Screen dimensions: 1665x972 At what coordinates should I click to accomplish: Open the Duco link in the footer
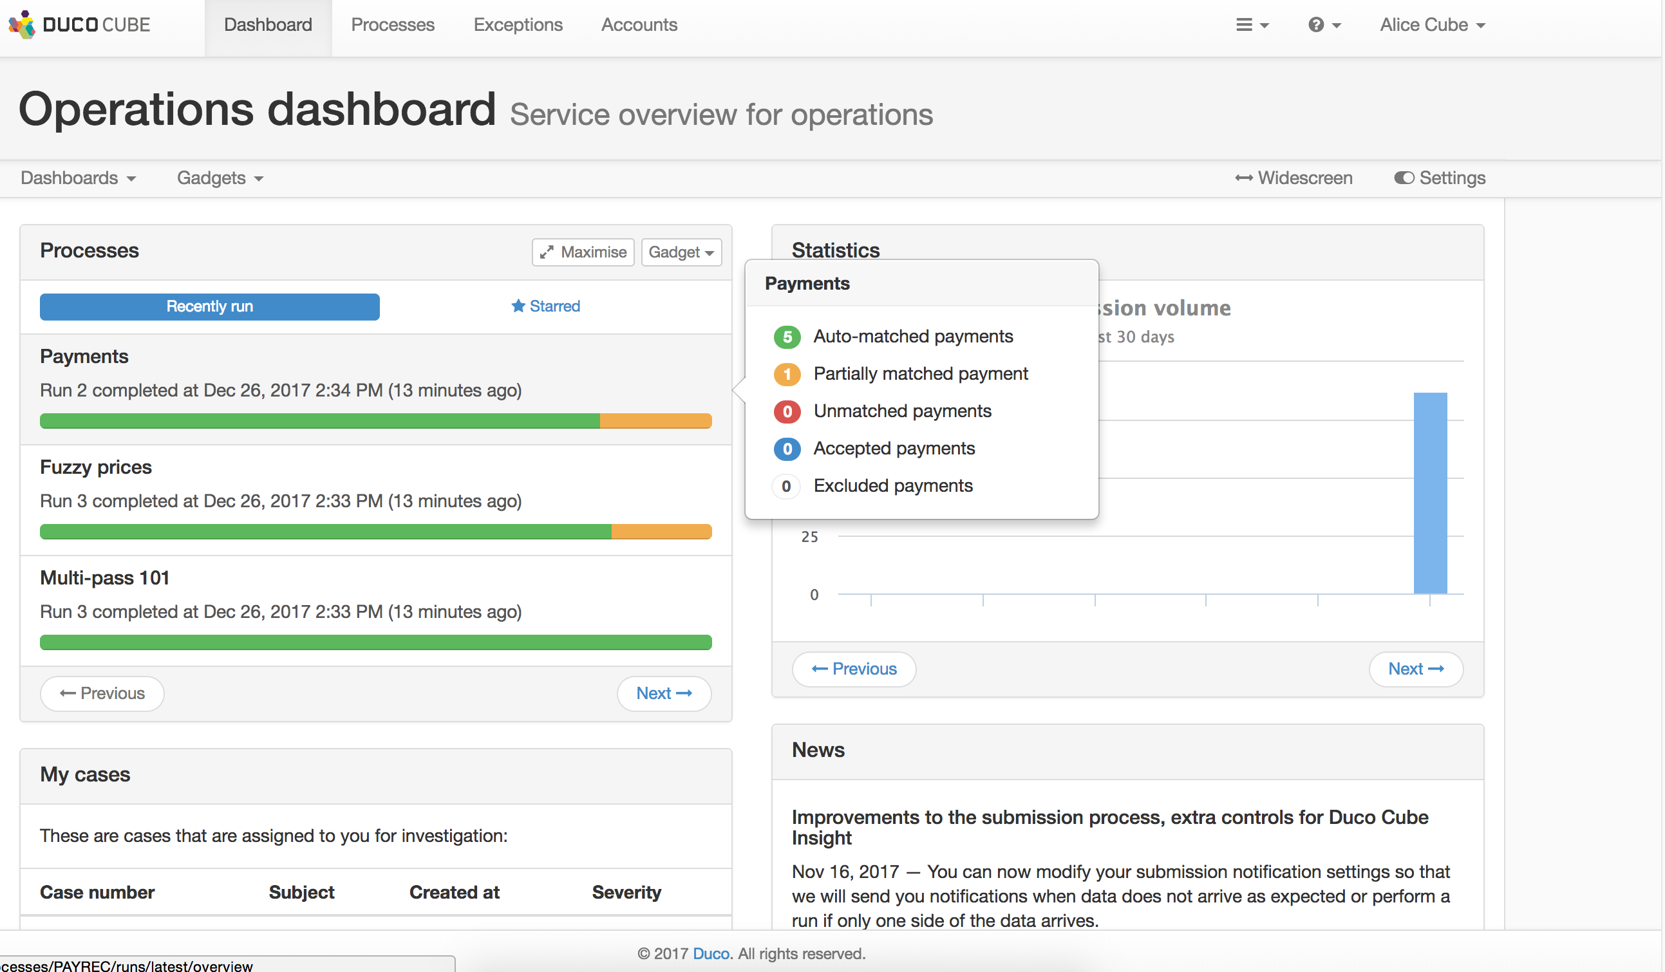click(711, 953)
